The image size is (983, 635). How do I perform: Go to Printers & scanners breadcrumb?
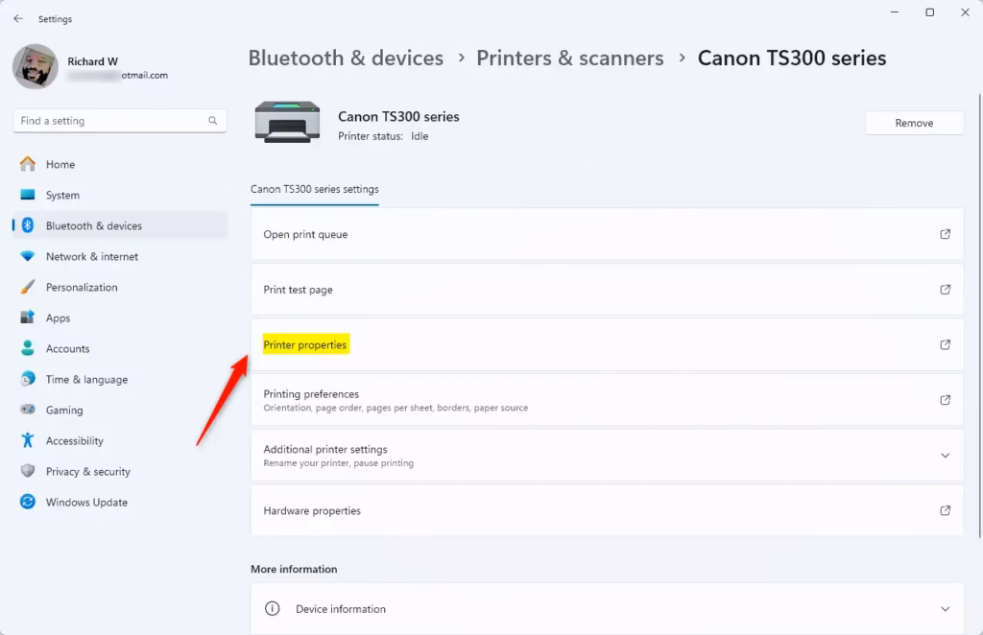(x=570, y=58)
